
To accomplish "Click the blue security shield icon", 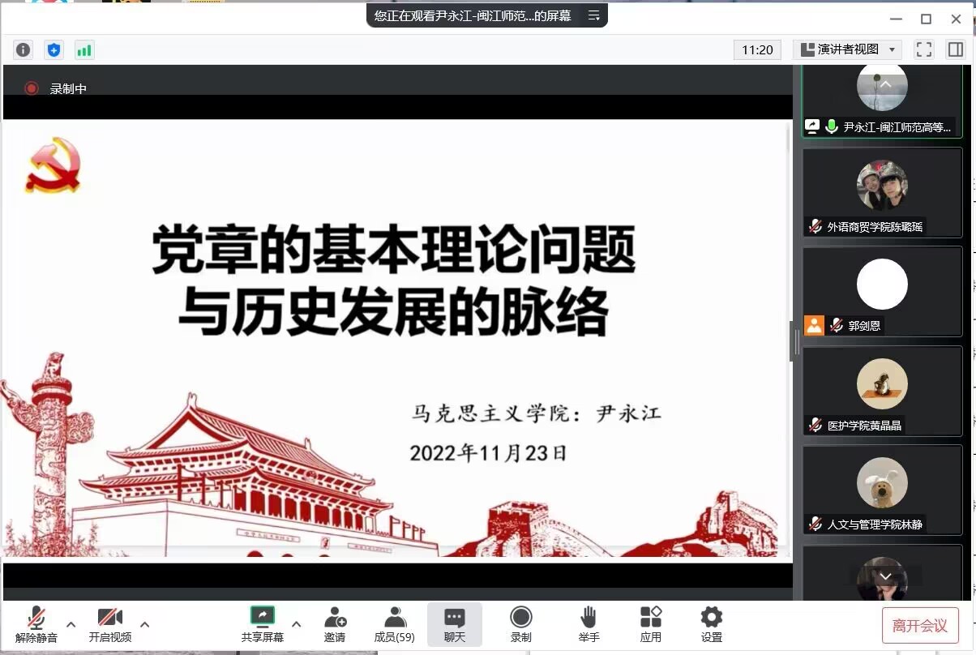I will point(54,49).
